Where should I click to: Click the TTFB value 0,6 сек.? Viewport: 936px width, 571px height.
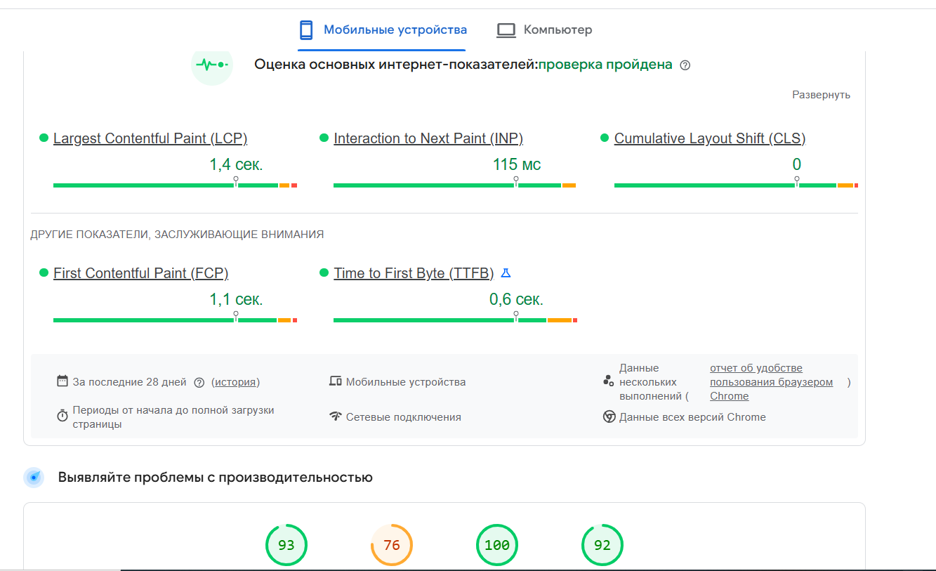(x=516, y=300)
